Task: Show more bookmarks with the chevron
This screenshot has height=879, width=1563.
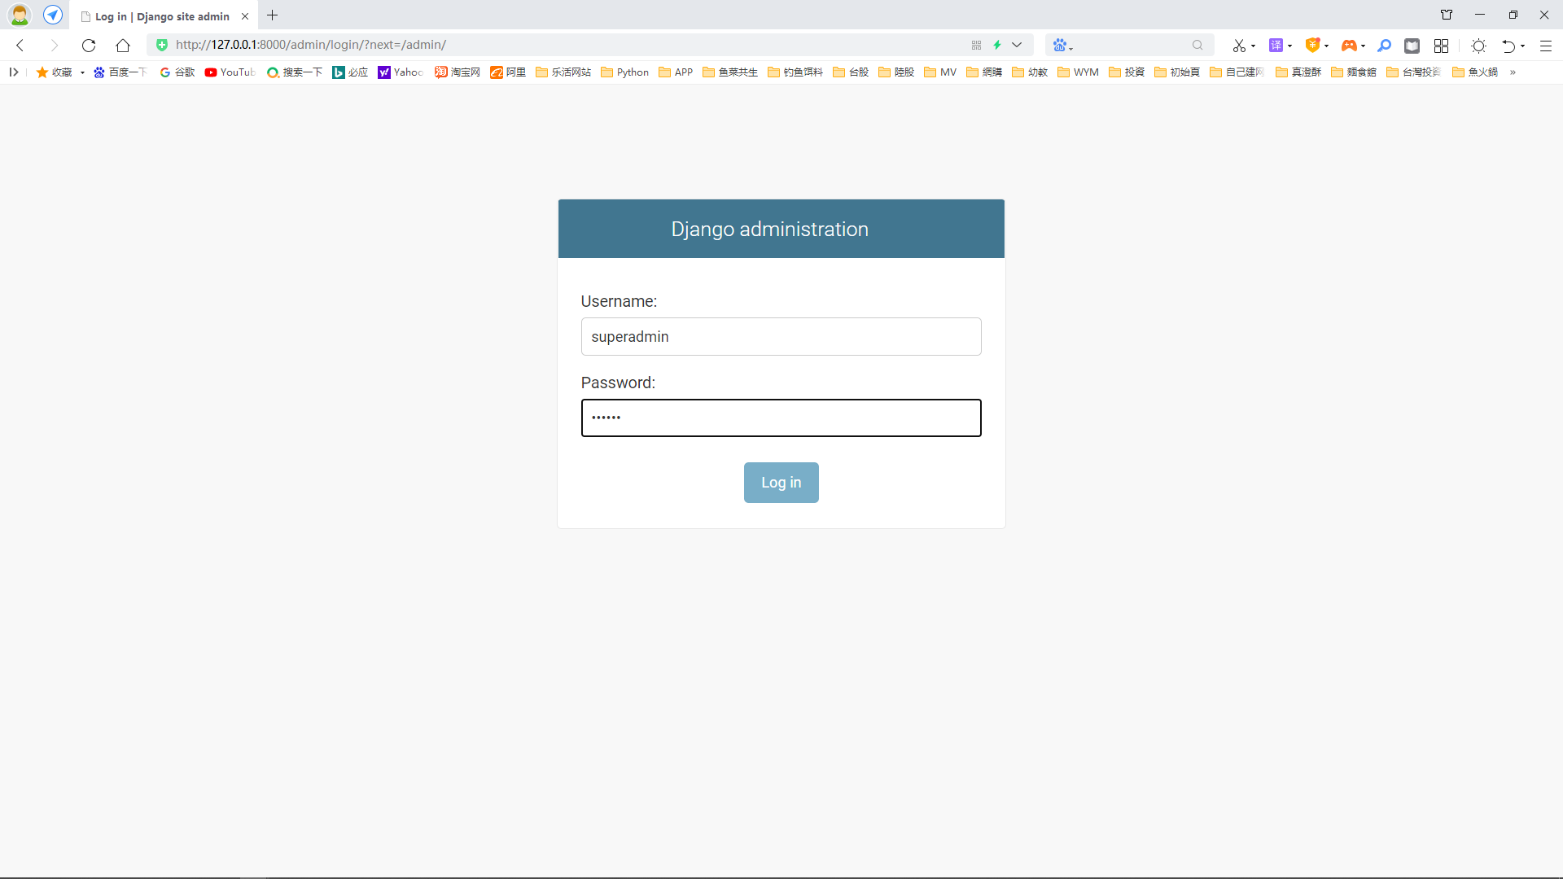Action: pos(1513,72)
